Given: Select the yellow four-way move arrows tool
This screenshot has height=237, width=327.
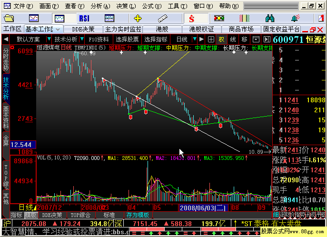Looking at the screenshot, I should pos(138,19).
